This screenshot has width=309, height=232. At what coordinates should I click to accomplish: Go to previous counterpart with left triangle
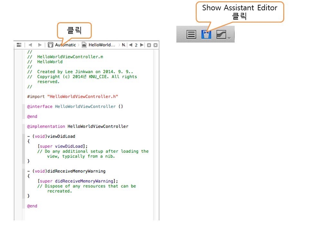click(131, 45)
